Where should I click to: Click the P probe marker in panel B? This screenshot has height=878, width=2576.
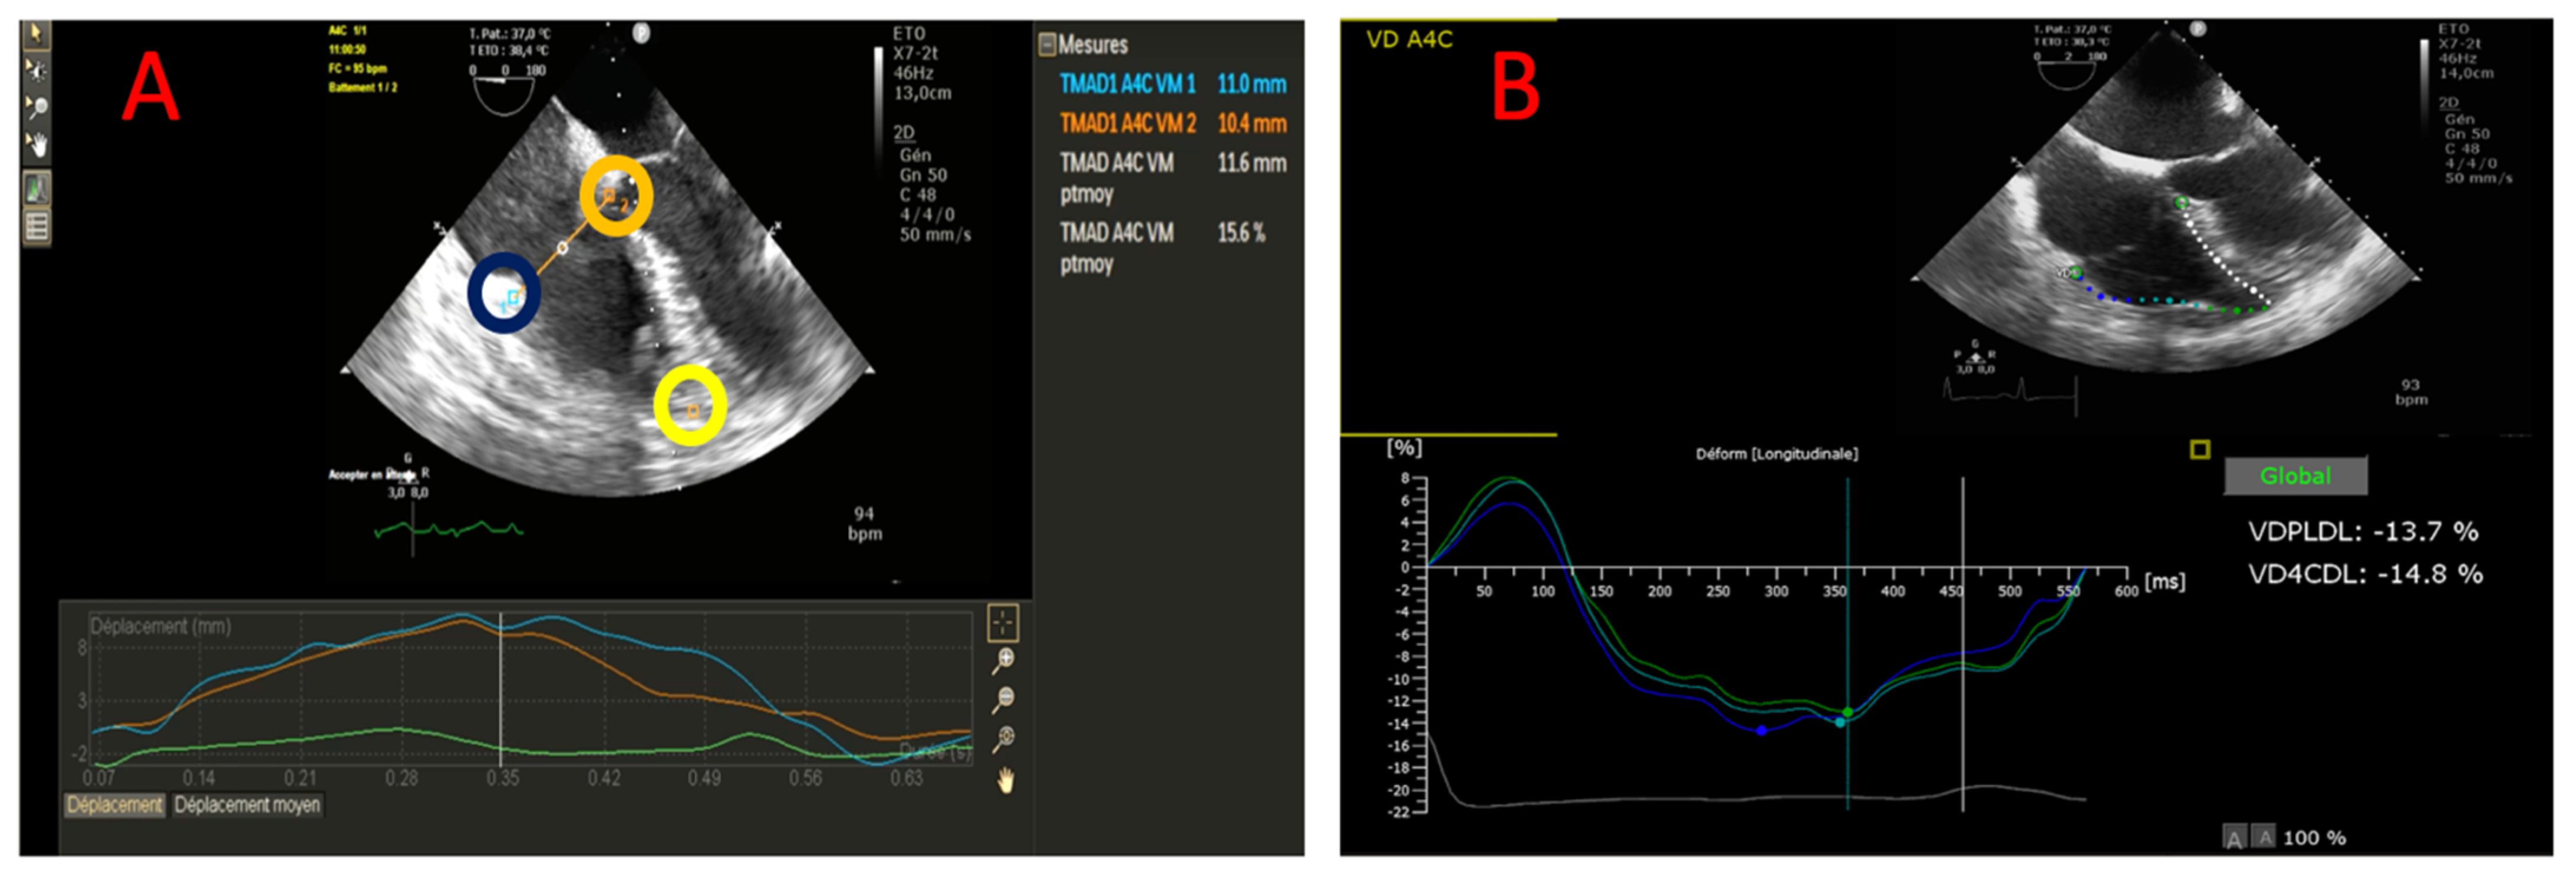pos(2197,29)
